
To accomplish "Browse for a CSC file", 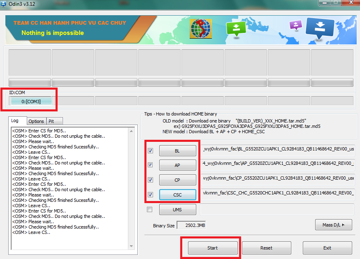I will click(x=177, y=195).
